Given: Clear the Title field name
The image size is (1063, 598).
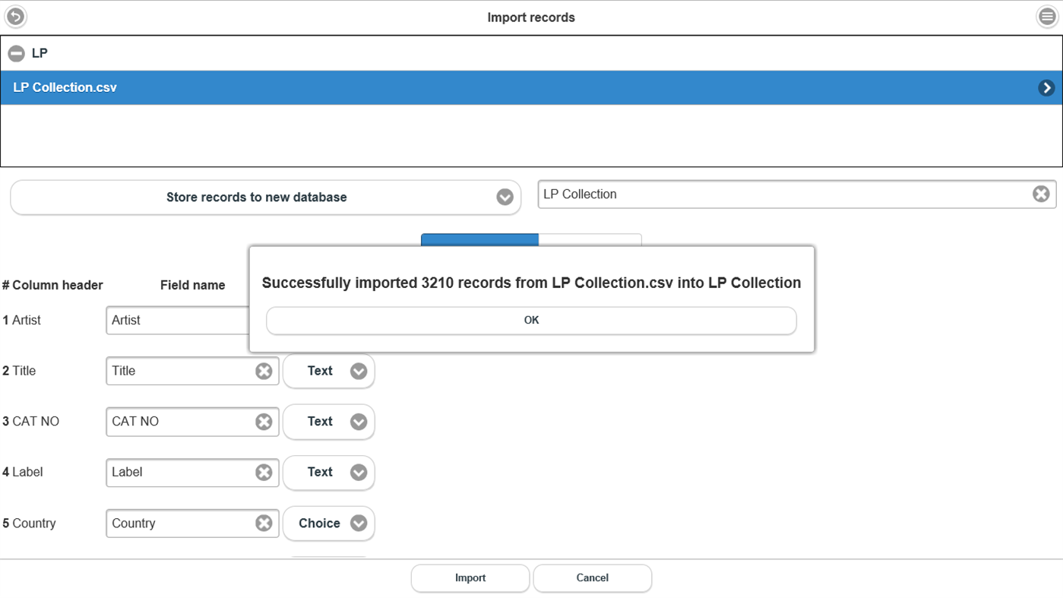Looking at the screenshot, I should (264, 371).
